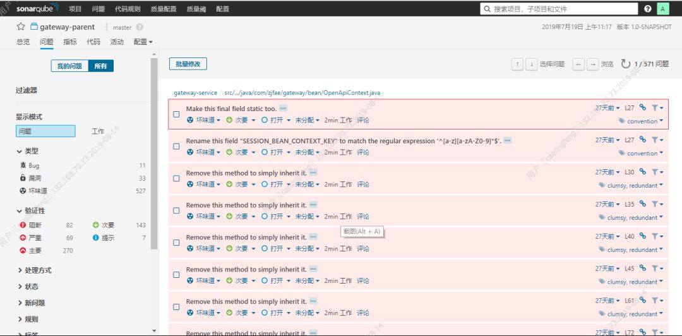This screenshot has width=682, height=336.
Task: Expand the 处理方式 filter section
Action: click(x=34, y=270)
